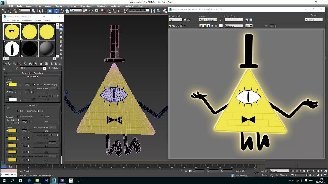Image resolution: width=328 pixels, height=184 pixels.
Task: Click Map #2 (BillTextures.jpg) map button
Action: (47, 85)
